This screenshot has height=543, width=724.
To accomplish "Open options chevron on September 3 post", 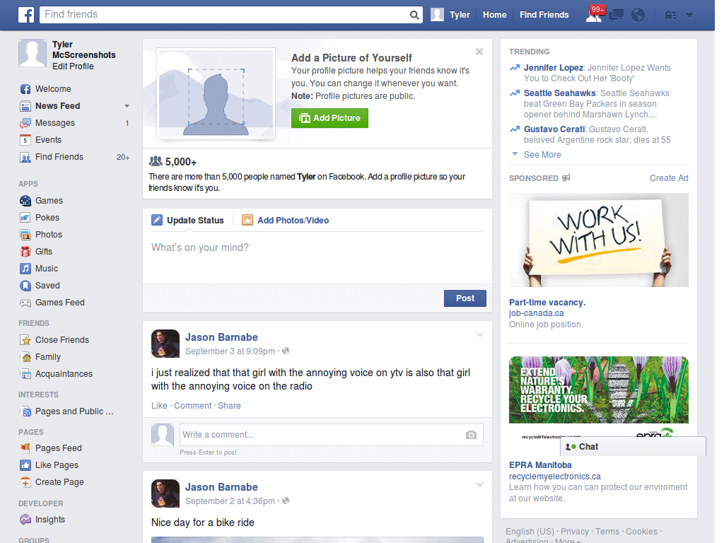I will coord(480,334).
